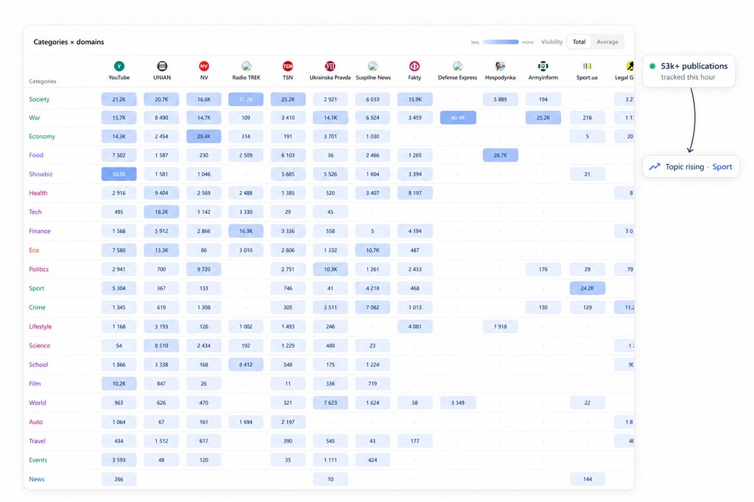
Task: Select the Suspilne News icon
Action: [373, 66]
